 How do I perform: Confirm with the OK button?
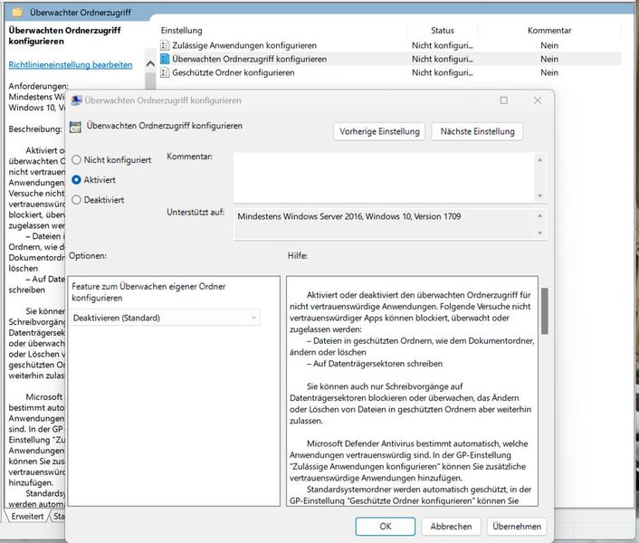tap(385, 527)
